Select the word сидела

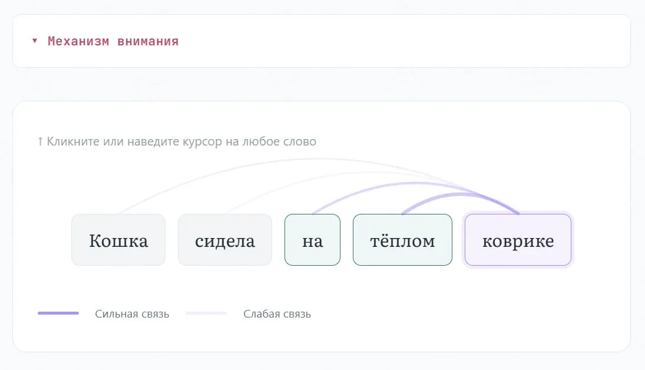click(225, 240)
